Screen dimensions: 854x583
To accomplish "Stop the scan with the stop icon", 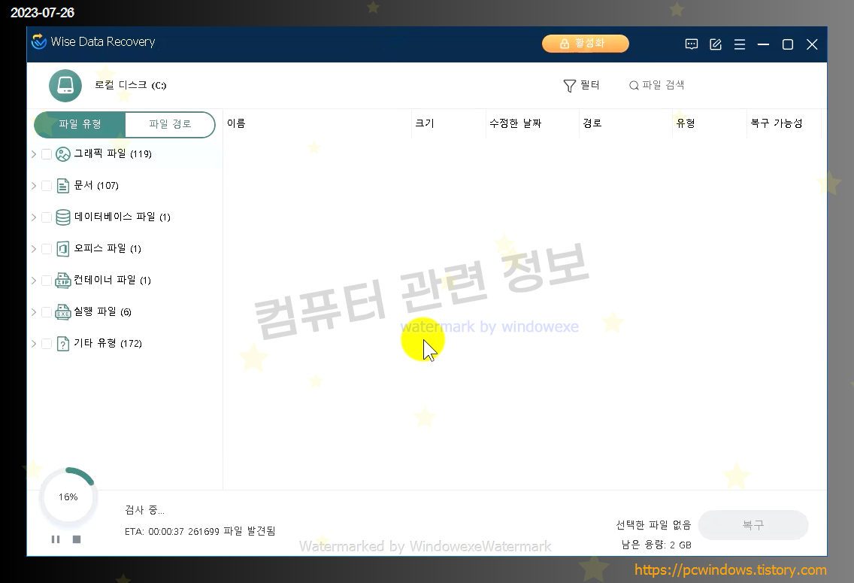I will tap(77, 539).
